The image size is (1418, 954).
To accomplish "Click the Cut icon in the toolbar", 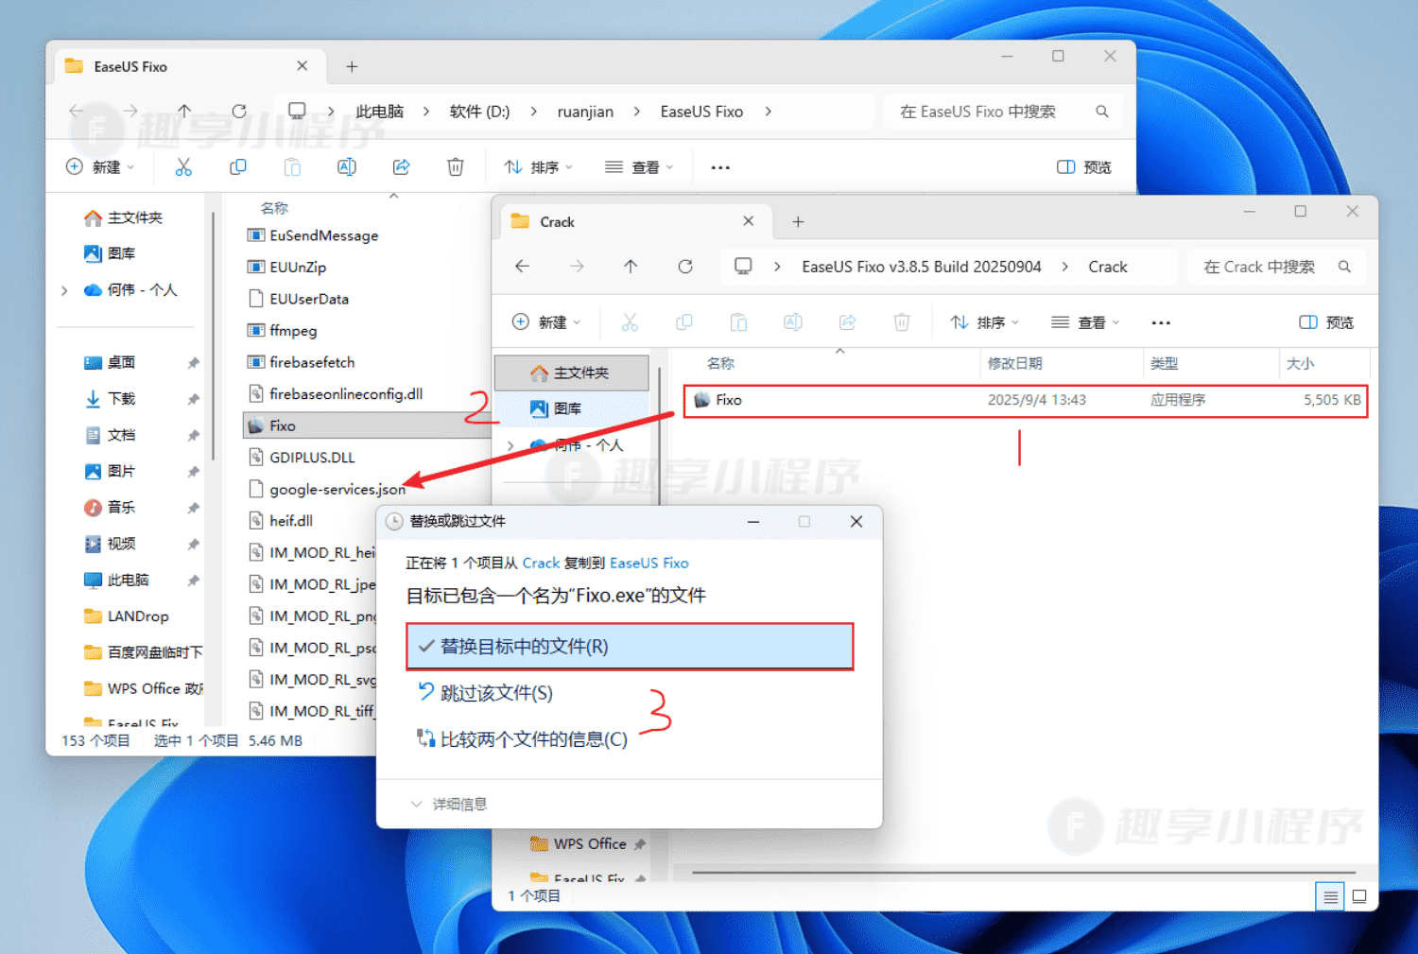I will click(183, 166).
